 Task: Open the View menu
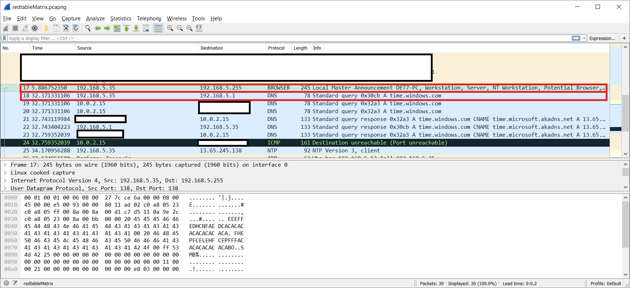click(38, 19)
